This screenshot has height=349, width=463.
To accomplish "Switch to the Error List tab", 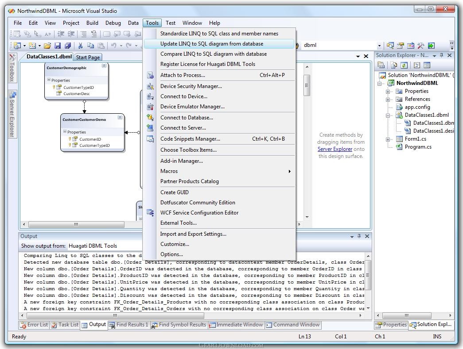I will pos(34,325).
